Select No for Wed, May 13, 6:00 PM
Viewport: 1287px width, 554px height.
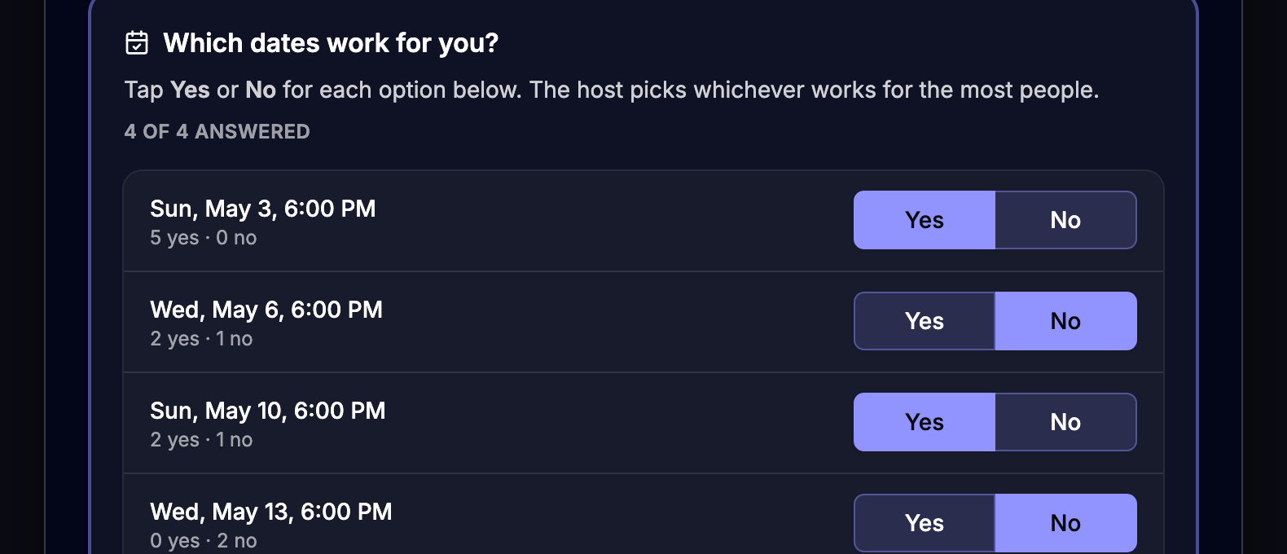coord(1065,523)
